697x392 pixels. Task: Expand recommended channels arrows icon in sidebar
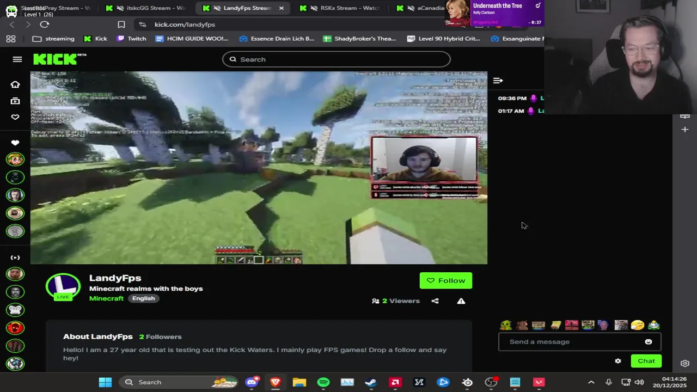[x=15, y=258]
